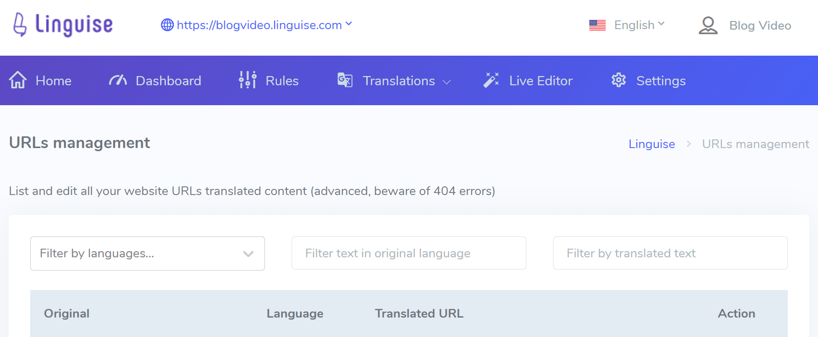Open the English language dropdown
Viewport: 818px width, 337px height.
(639, 25)
